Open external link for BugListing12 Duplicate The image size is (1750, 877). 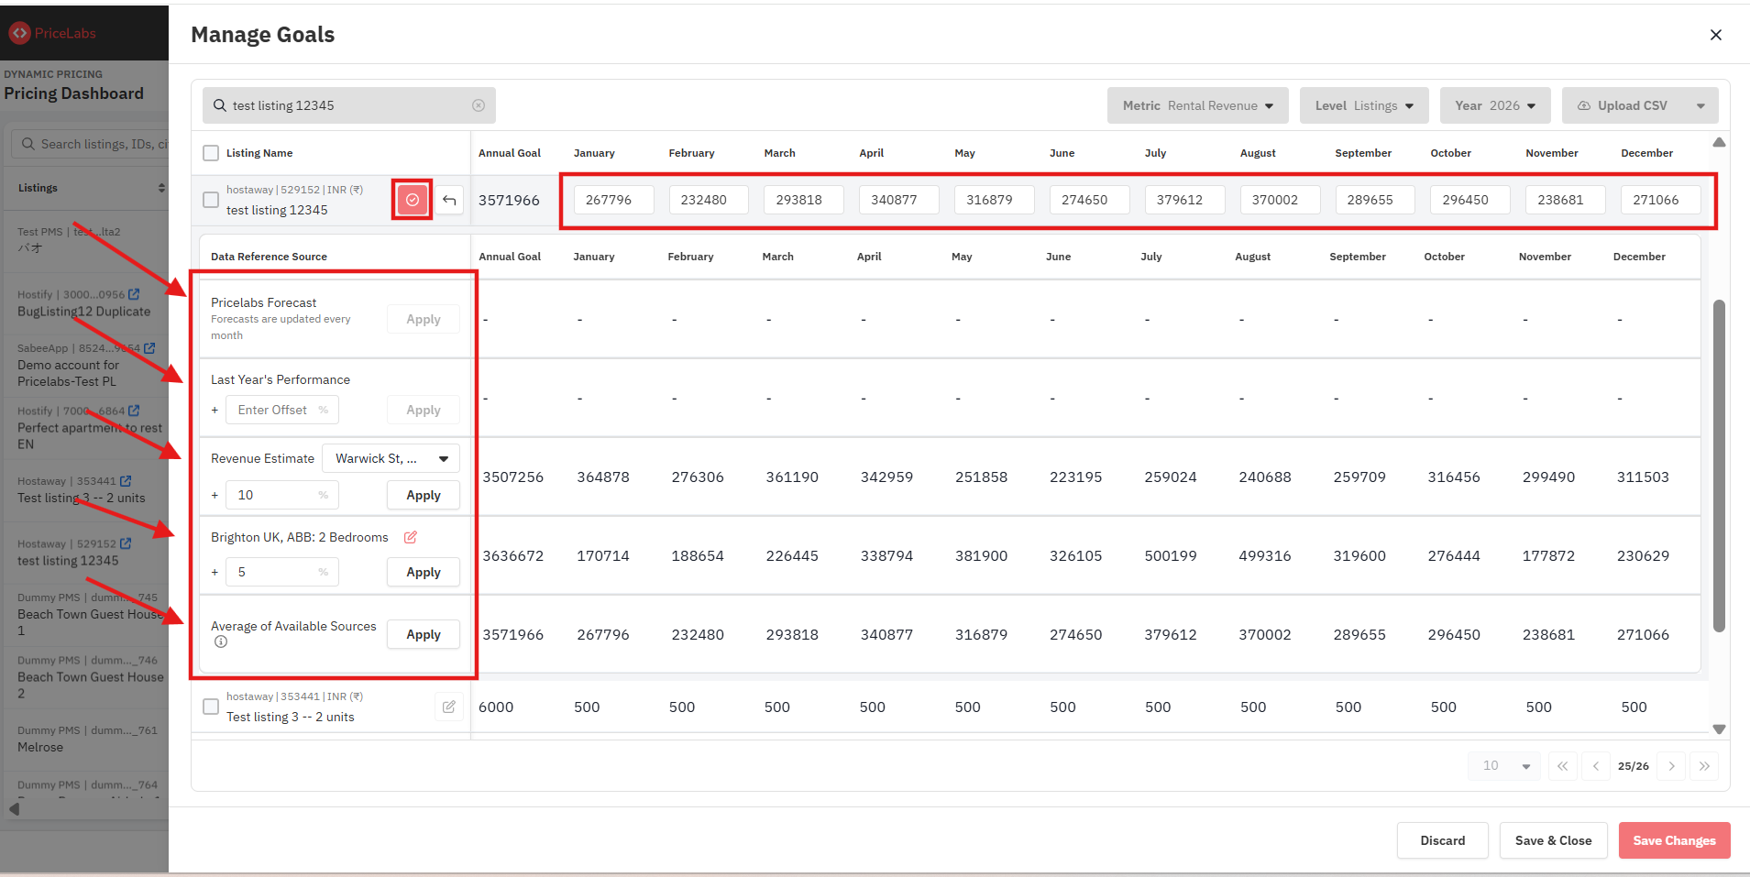point(134,294)
